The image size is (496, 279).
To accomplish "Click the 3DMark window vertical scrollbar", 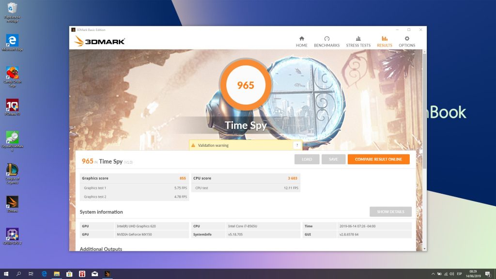I will 424,111.
